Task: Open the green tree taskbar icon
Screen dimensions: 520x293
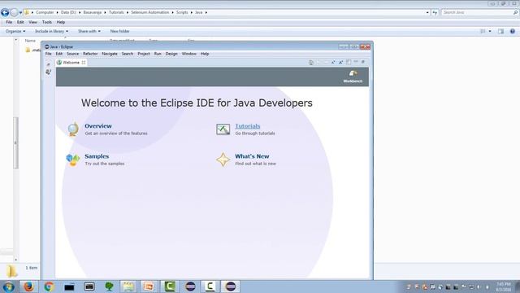Action: click(109, 286)
